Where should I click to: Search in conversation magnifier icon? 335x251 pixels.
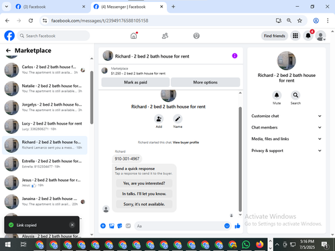coord(295,95)
